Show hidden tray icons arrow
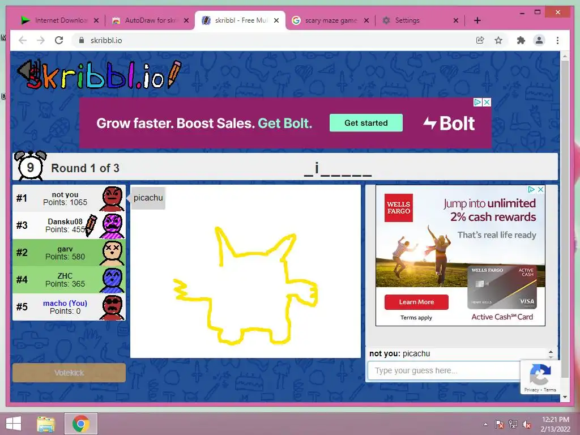This screenshot has height=435, width=580. click(x=485, y=424)
